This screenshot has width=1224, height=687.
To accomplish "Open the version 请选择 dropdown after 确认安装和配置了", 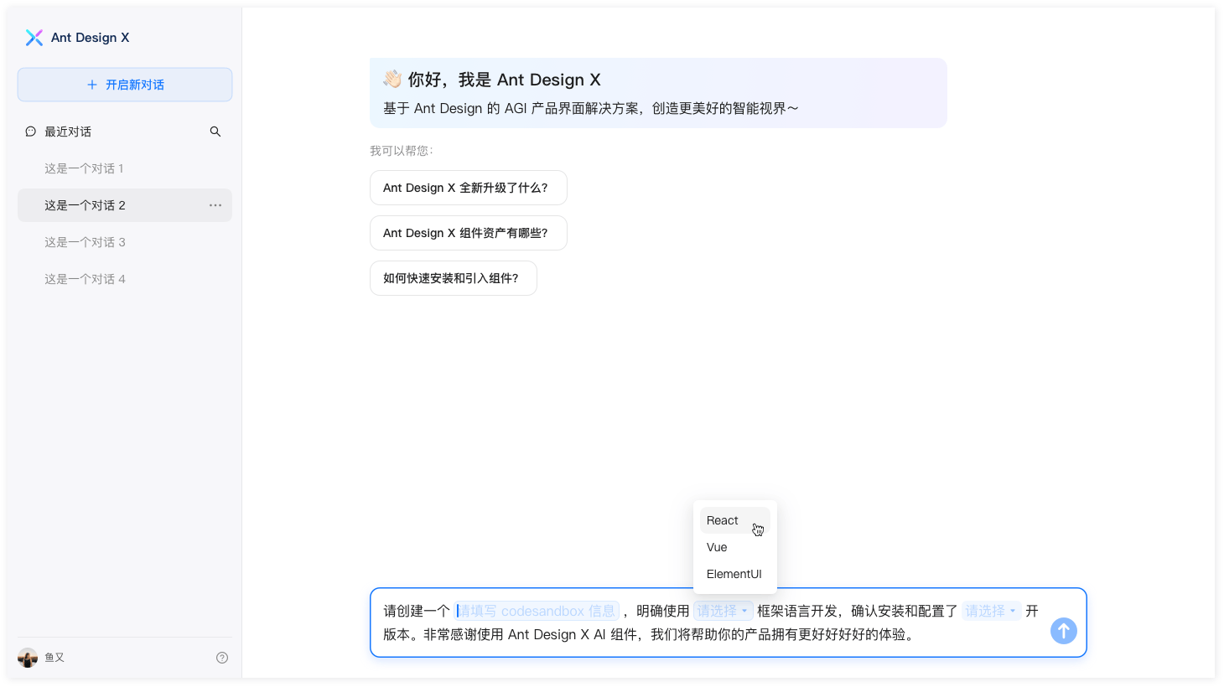I will (992, 611).
